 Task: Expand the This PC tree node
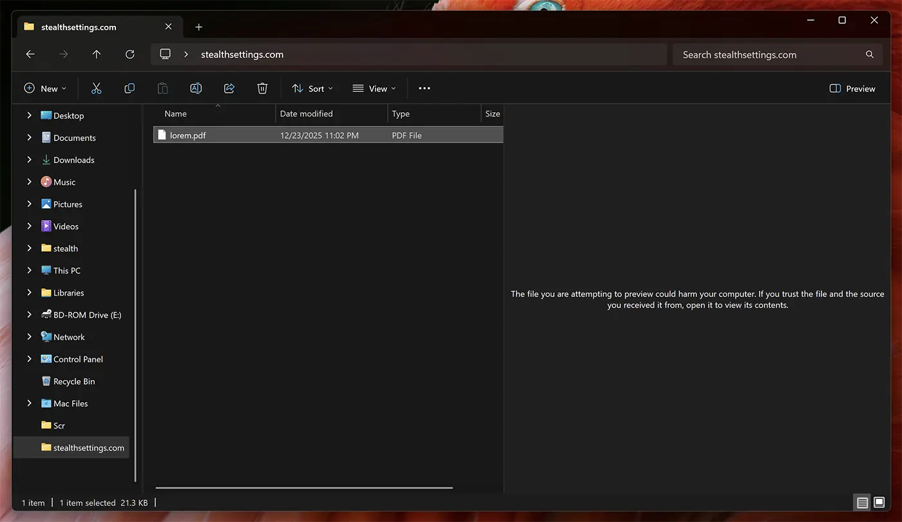pyautogui.click(x=29, y=271)
